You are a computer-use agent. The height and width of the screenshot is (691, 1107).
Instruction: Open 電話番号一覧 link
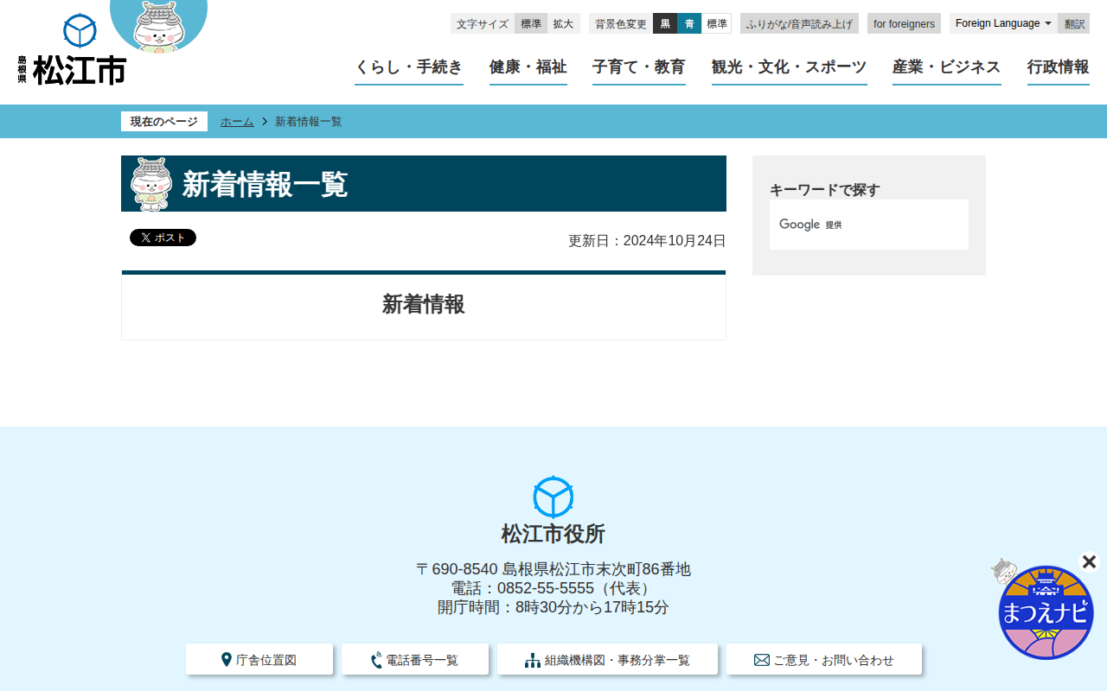pos(415,660)
